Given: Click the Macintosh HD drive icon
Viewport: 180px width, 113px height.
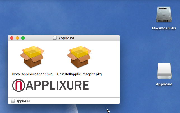Looking at the screenshot, I should coord(164,15).
